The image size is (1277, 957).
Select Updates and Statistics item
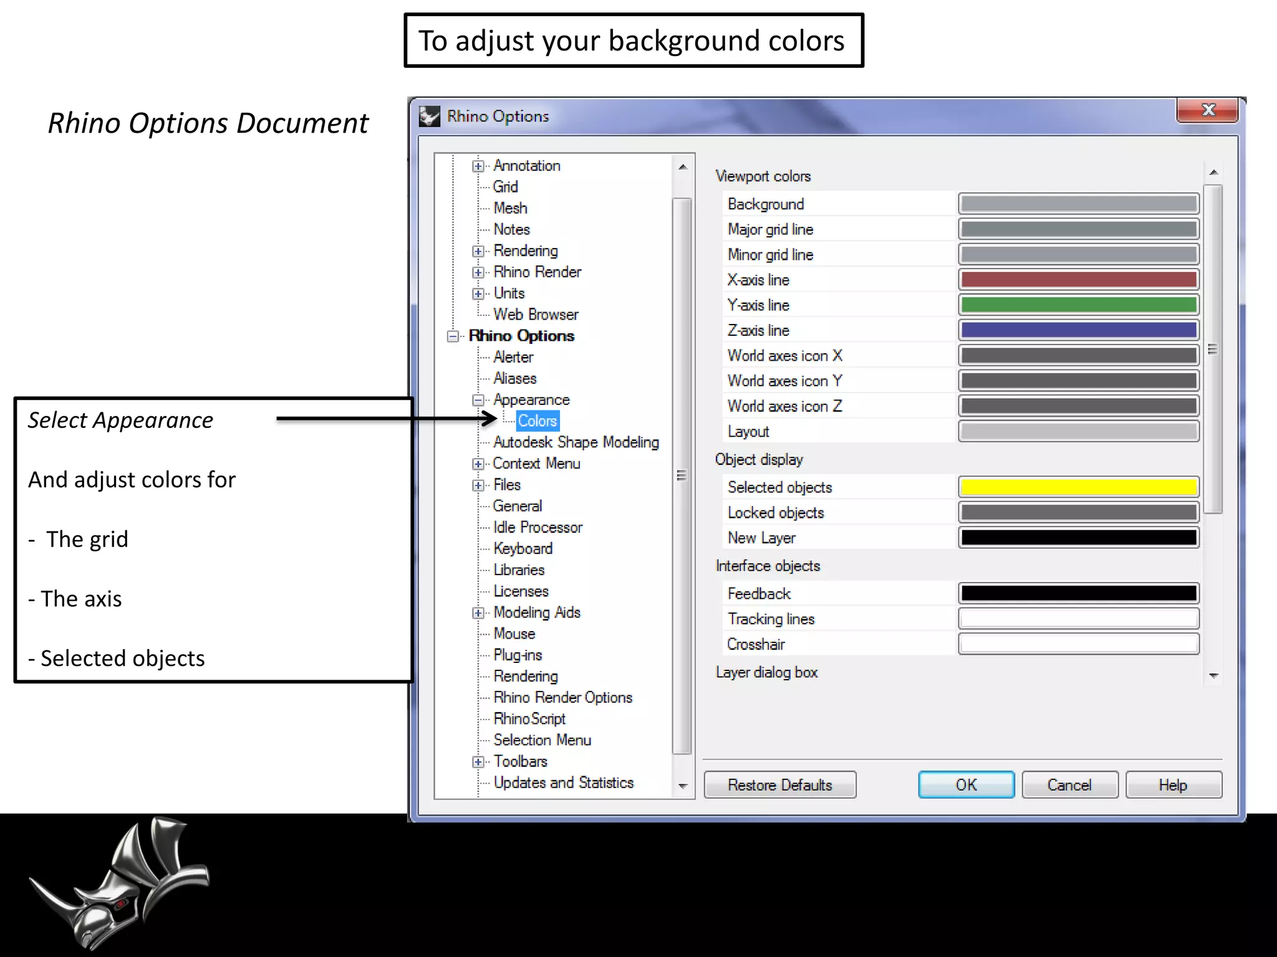(563, 783)
